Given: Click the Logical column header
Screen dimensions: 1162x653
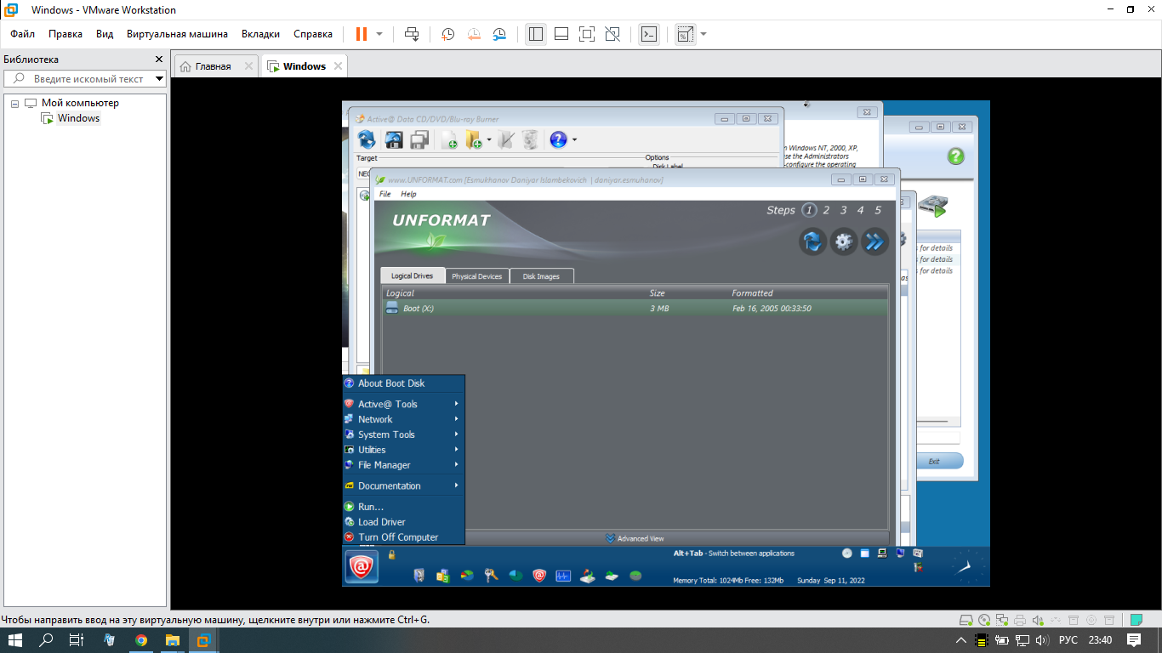Looking at the screenshot, I should pyautogui.click(x=400, y=293).
